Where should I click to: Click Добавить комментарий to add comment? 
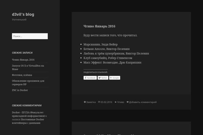tap(142, 102)
